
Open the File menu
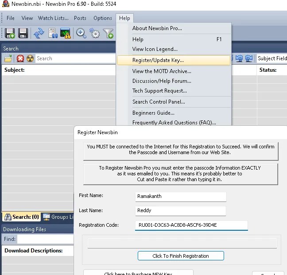click(11, 18)
